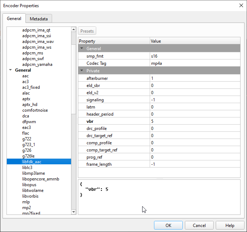Click the encoder list scroll down arrow
This screenshot has width=247, height=232.
[74, 212]
